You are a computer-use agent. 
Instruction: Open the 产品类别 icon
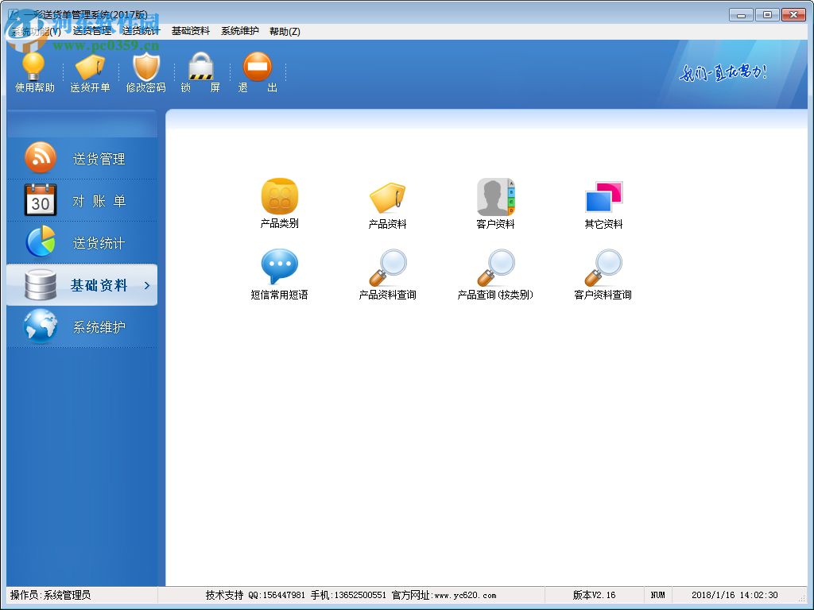[279, 197]
